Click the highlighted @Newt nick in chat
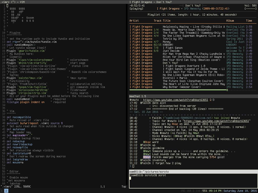Screen dimensions: 258x193 (x=147, y=157)
